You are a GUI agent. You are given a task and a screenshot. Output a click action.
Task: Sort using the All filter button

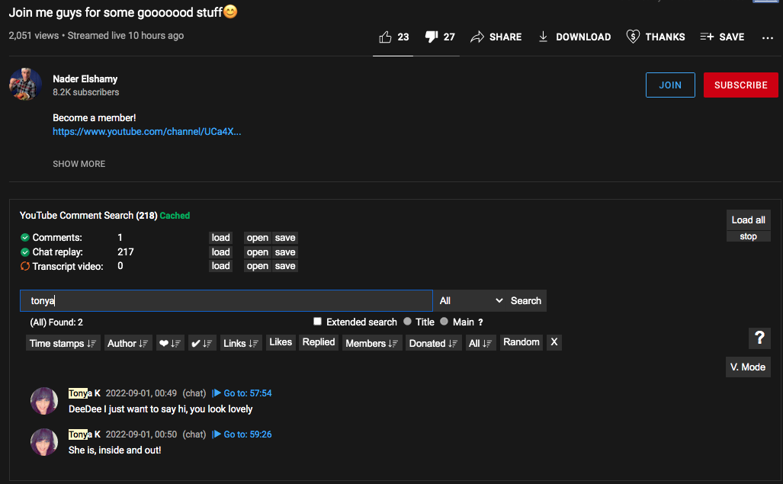480,343
